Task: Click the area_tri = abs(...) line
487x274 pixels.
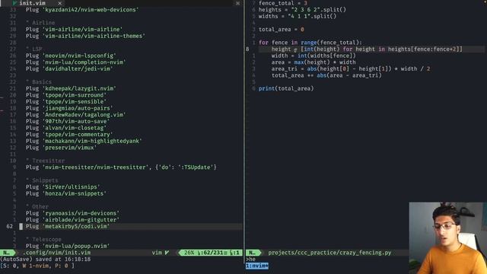Action: pyautogui.click(x=351, y=68)
